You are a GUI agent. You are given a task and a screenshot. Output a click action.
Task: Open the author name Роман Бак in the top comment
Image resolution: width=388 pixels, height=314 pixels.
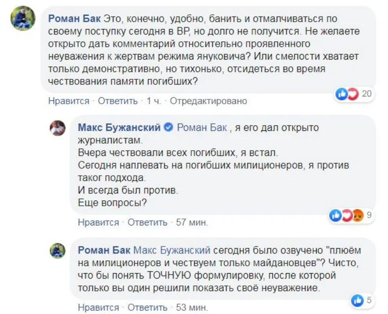(x=73, y=19)
